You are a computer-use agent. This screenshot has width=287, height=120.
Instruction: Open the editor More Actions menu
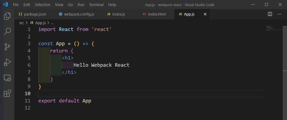279,14
